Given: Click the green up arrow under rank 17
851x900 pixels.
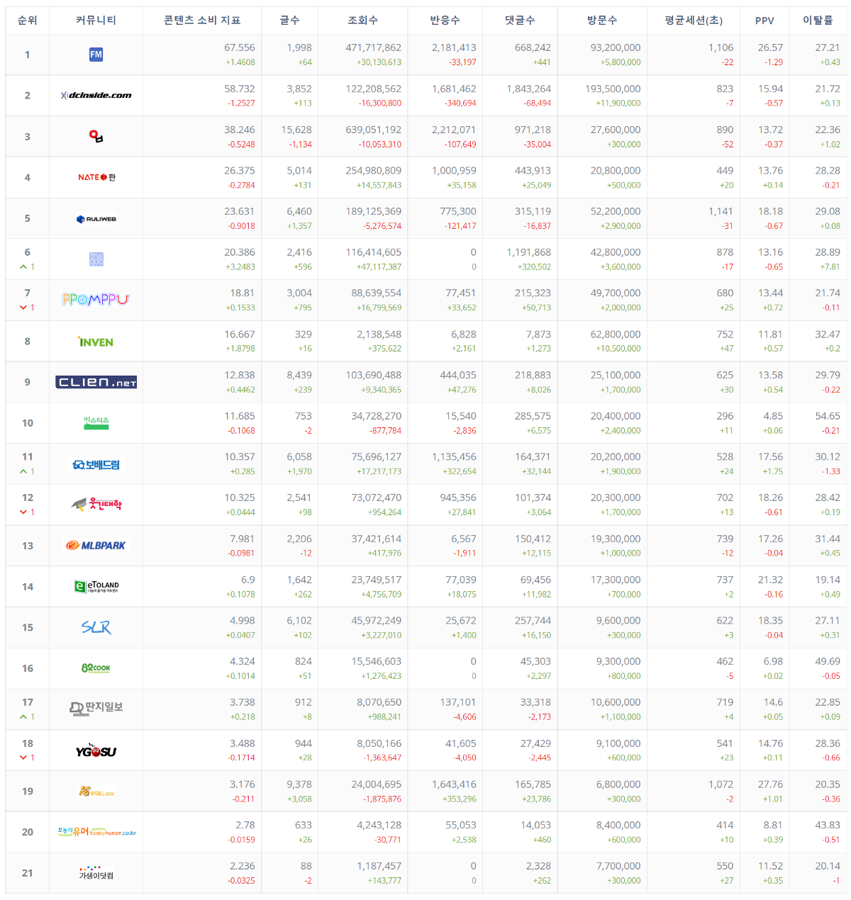Looking at the screenshot, I should coord(23,717).
